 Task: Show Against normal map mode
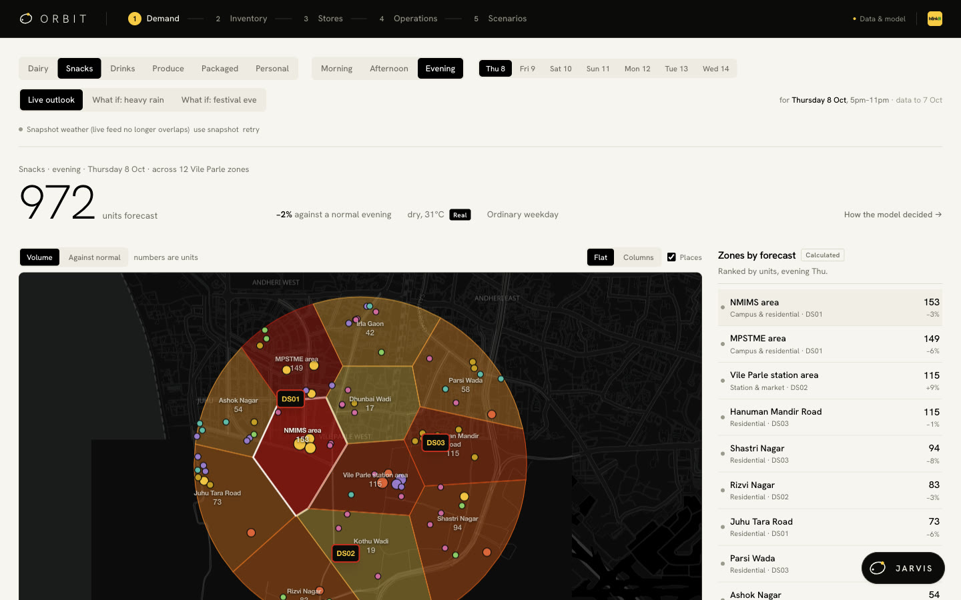point(95,257)
